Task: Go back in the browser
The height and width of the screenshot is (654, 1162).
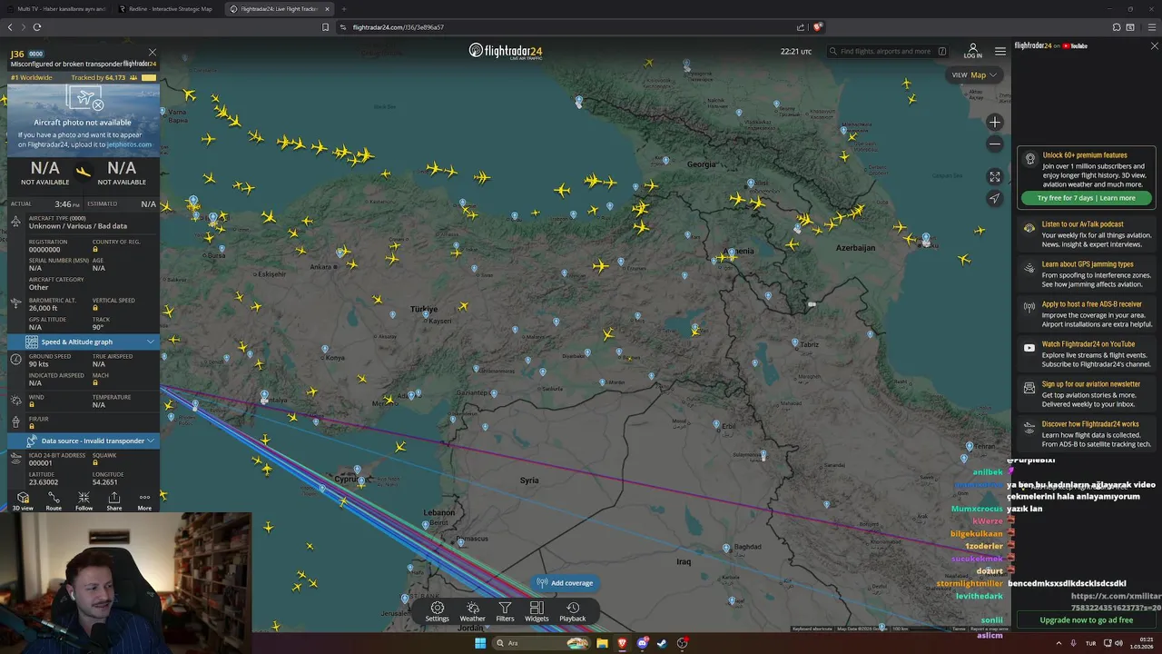Action: (x=11, y=27)
